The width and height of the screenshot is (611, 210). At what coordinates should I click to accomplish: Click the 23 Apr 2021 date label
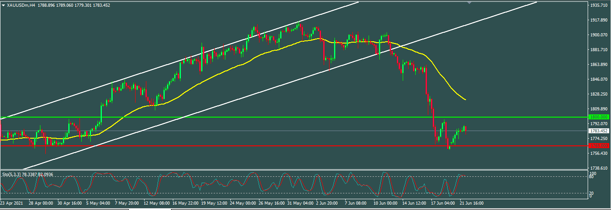point(12,203)
